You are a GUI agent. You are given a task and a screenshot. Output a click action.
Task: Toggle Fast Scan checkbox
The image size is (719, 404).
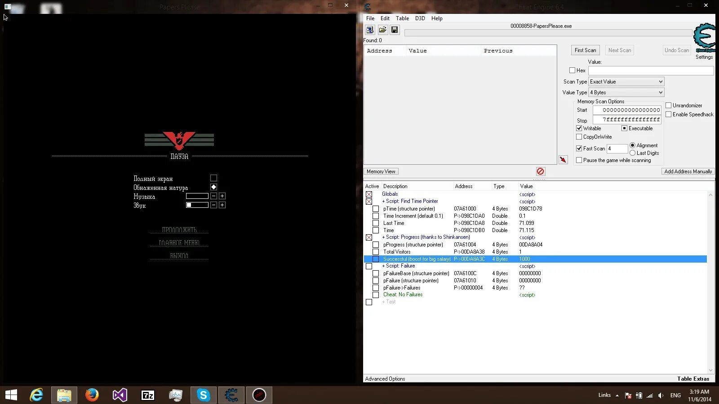[579, 149]
